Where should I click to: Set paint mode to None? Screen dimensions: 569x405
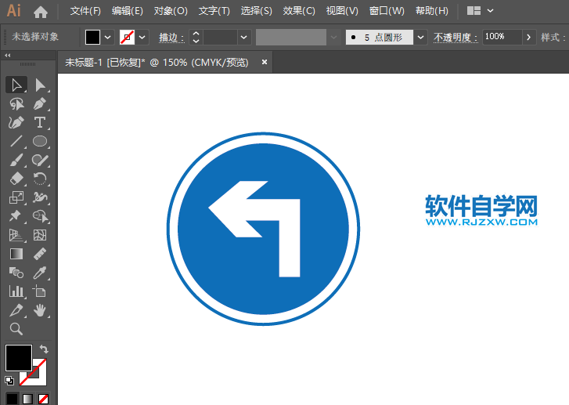[43, 399]
